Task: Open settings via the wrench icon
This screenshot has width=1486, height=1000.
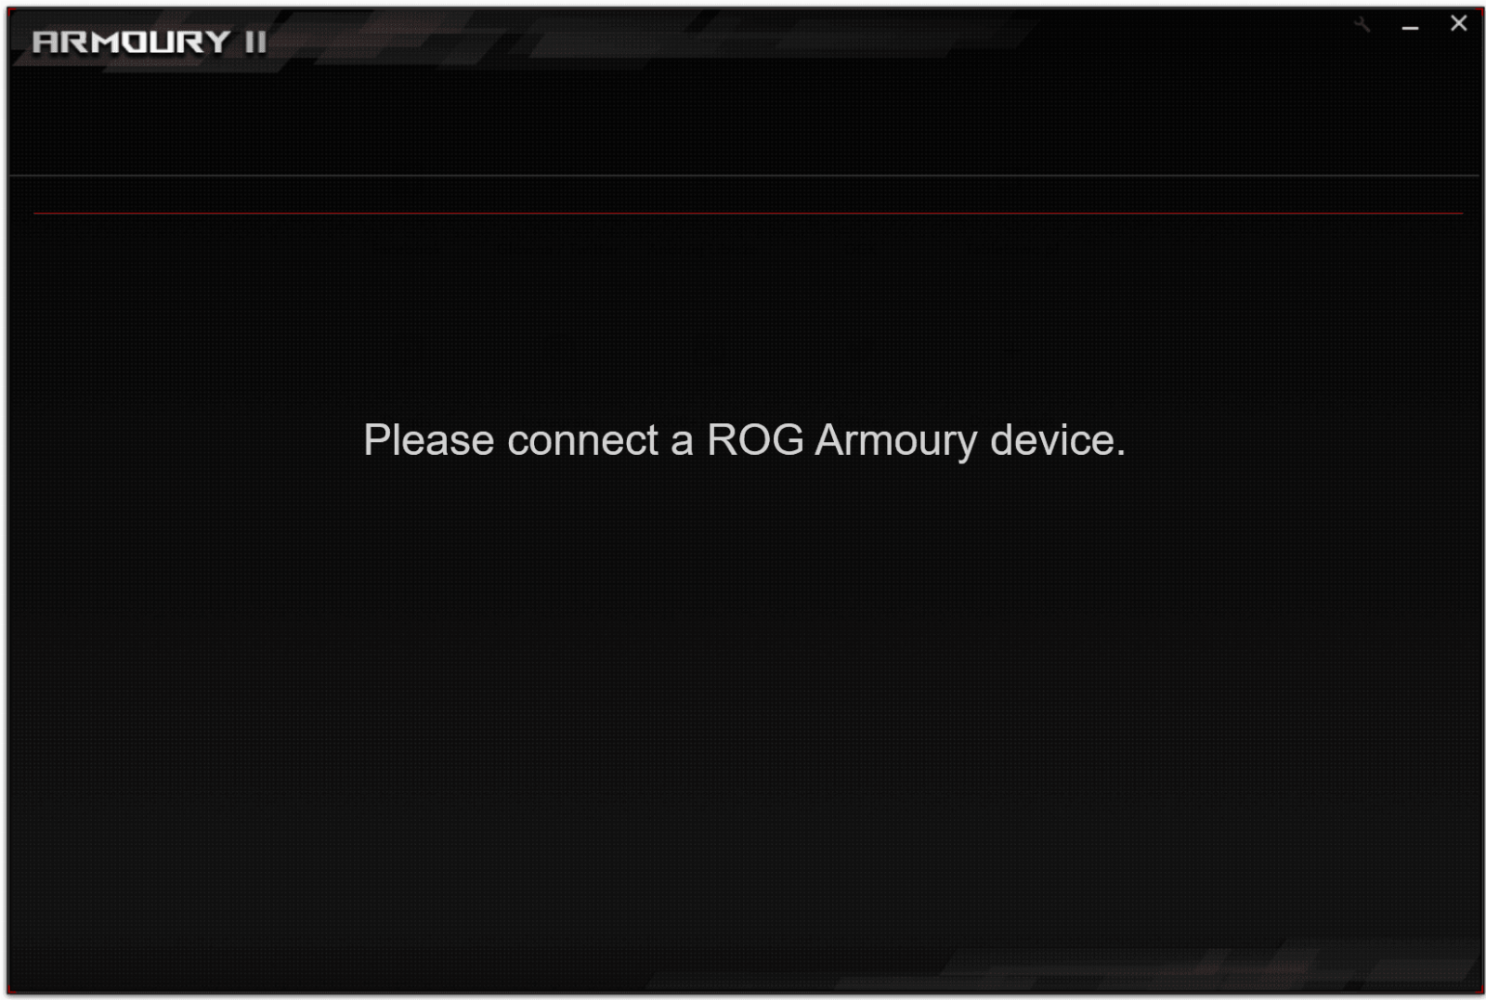Action: coord(1362,25)
